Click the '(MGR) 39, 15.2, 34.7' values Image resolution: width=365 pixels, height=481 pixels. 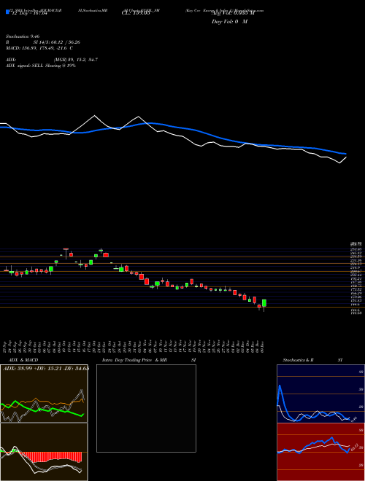point(76,60)
